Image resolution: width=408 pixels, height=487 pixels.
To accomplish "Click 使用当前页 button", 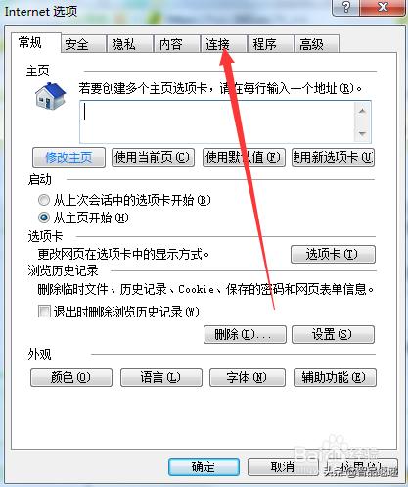I will (x=153, y=158).
